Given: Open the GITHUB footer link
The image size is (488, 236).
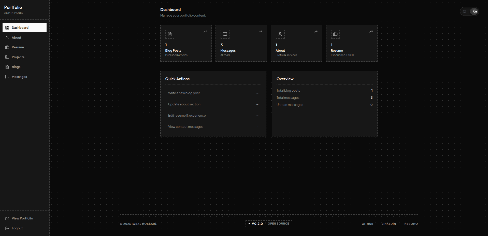Looking at the screenshot, I should 367,224.
